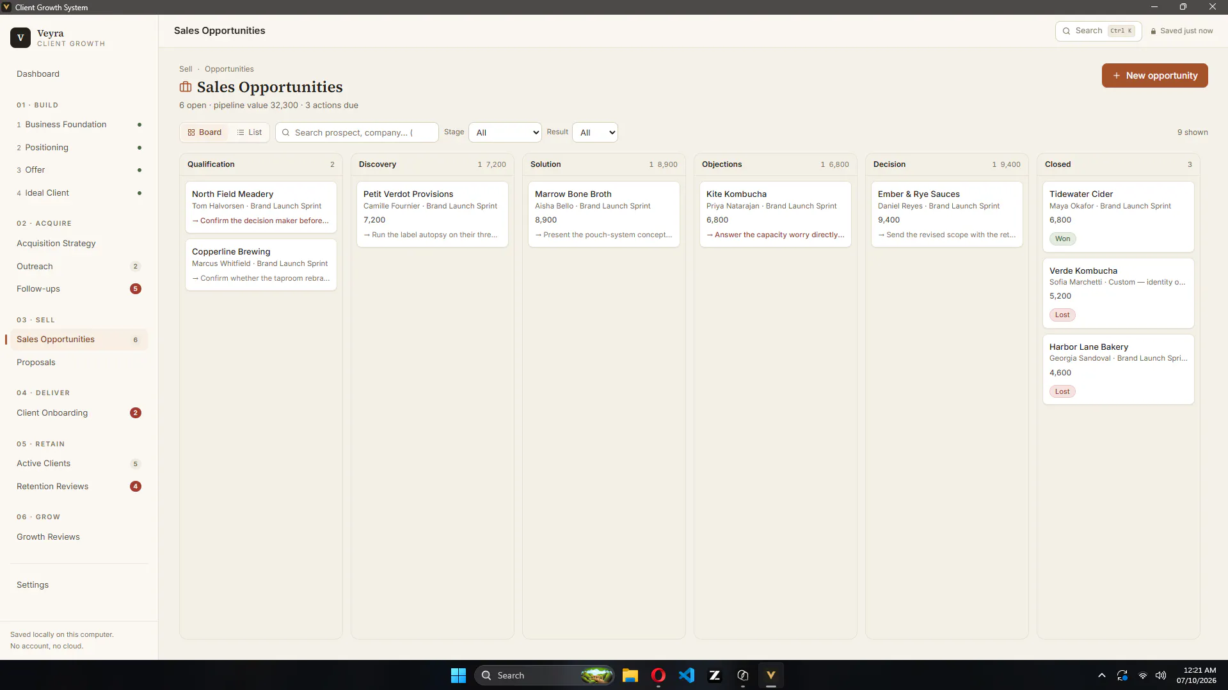Viewport: 1228px width, 690px height.
Task: Click the Marrow Bone Broth card title
Action: (x=573, y=194)
